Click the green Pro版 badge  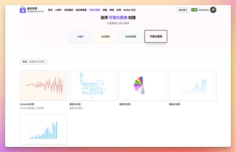coord(194,10)
